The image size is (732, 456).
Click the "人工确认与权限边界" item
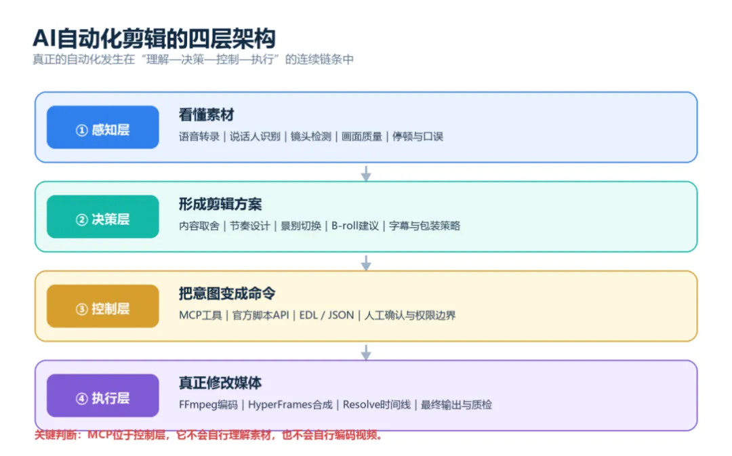(x=410, y=316)
